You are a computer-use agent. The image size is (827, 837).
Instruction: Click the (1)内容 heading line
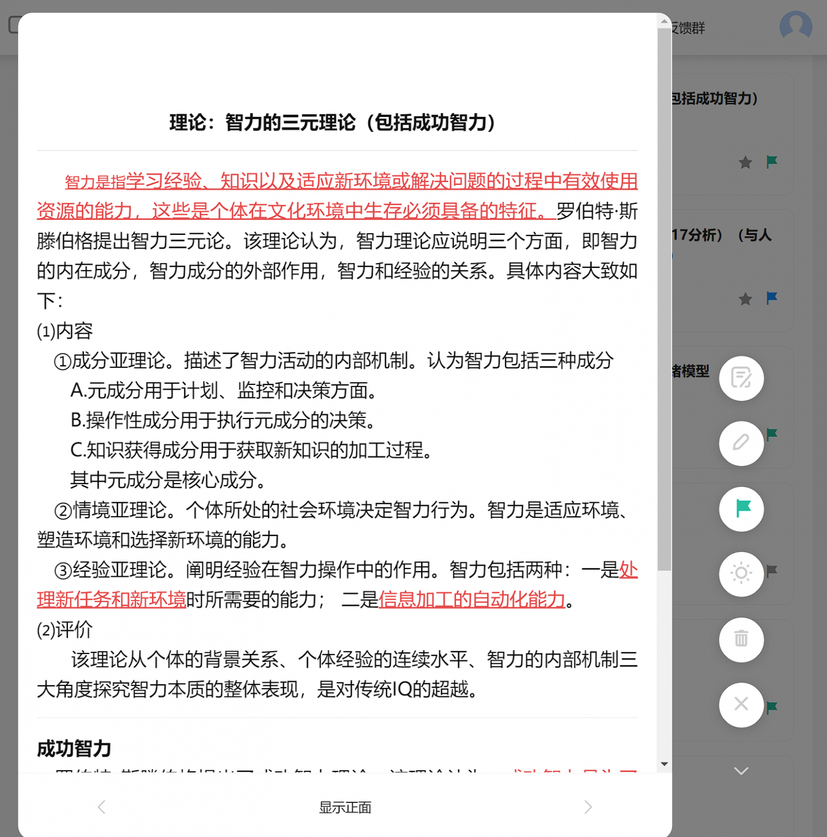pyautogui.click(x=65, y=331)
